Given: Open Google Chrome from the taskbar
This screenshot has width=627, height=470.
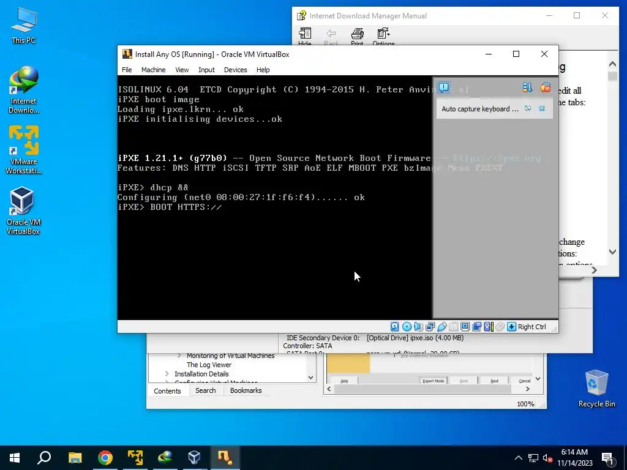Looking at the screenshot, I should point(105,458).
